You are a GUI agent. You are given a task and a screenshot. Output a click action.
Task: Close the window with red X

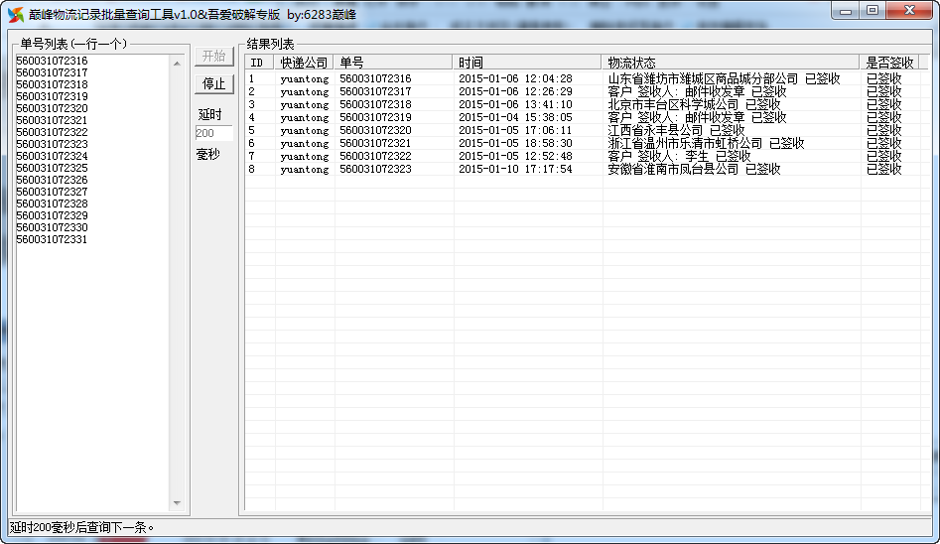[x=909, y=11]
